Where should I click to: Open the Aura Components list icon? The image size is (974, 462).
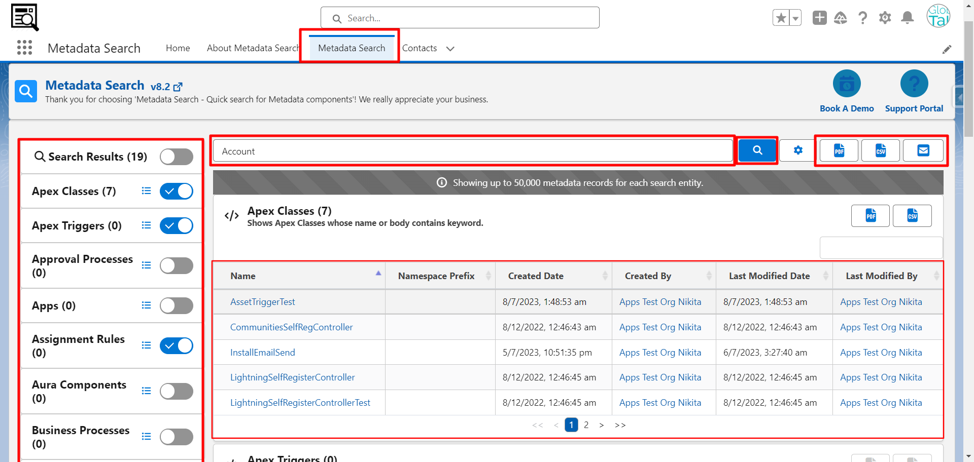[x=146, y=391]
